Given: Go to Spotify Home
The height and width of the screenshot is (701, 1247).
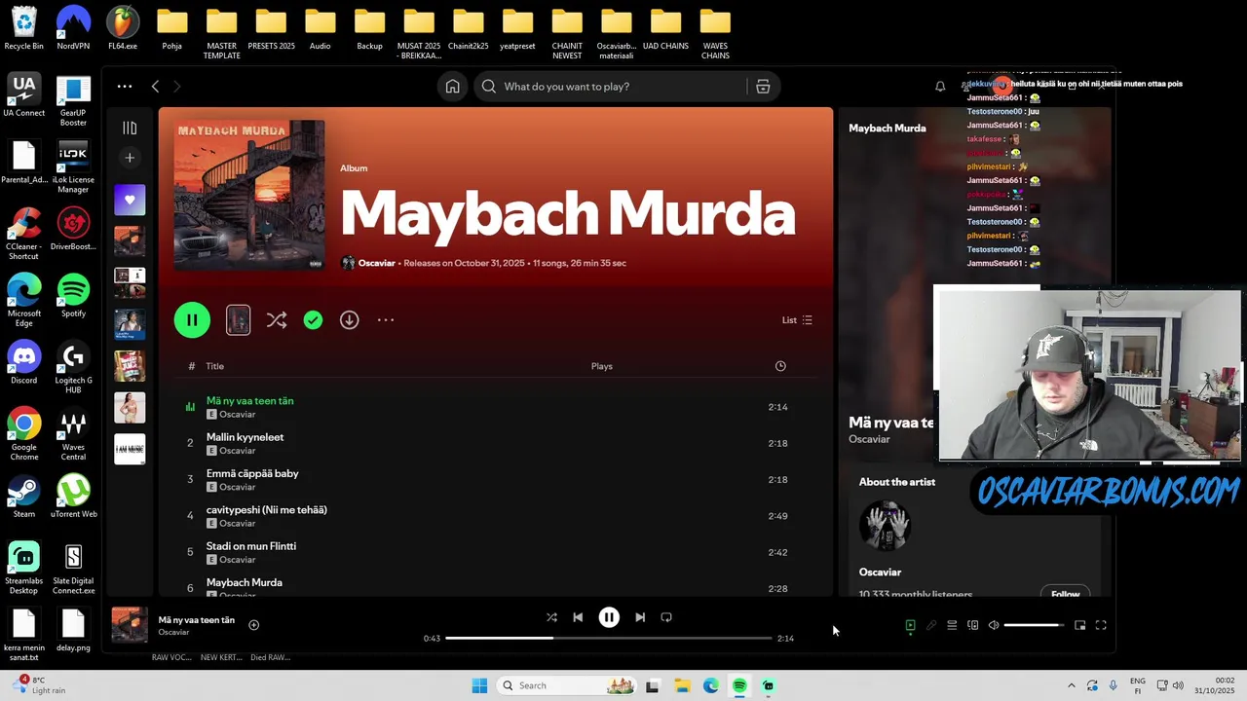Looking at the screenshot, I should 453,87.
